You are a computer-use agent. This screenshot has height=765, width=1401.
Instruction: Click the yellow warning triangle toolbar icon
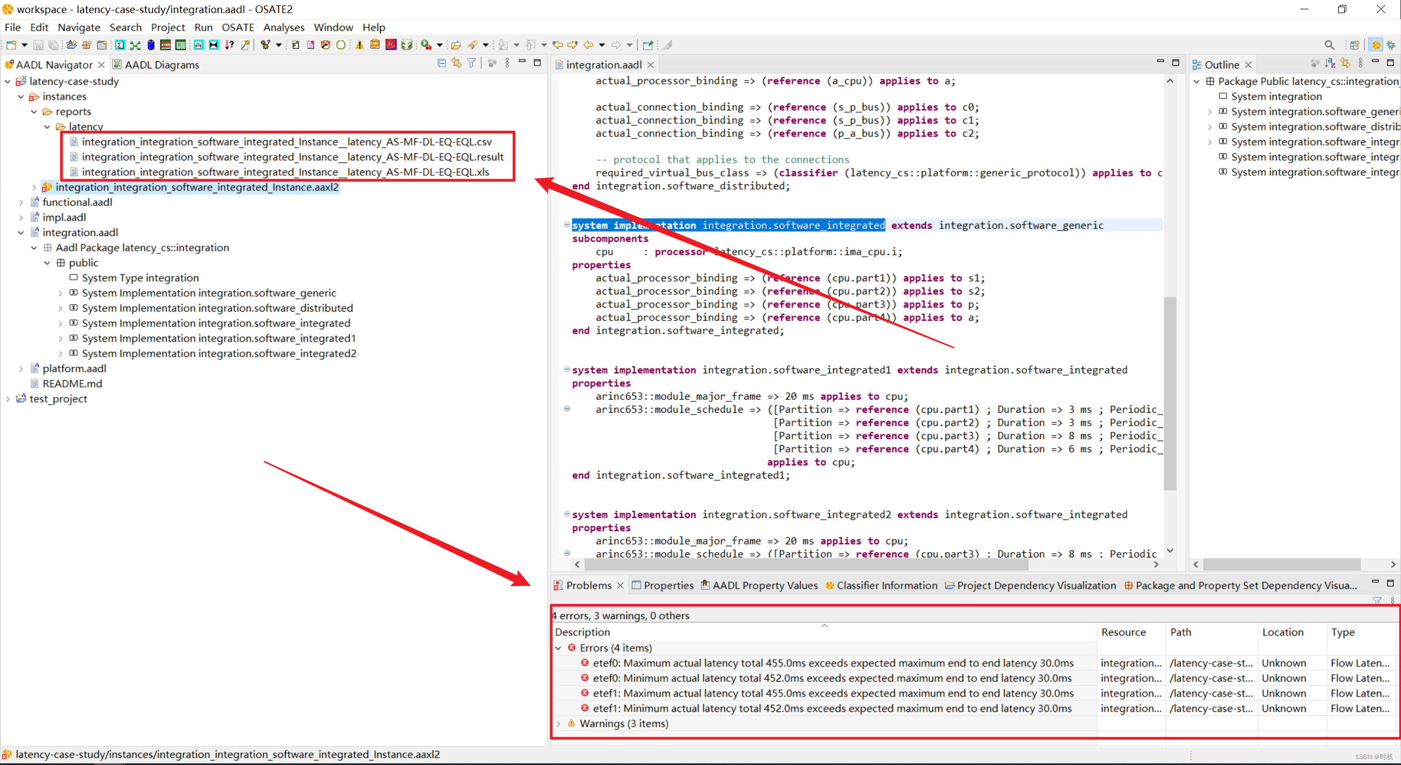pyautogui.click(x=360, y=45)
